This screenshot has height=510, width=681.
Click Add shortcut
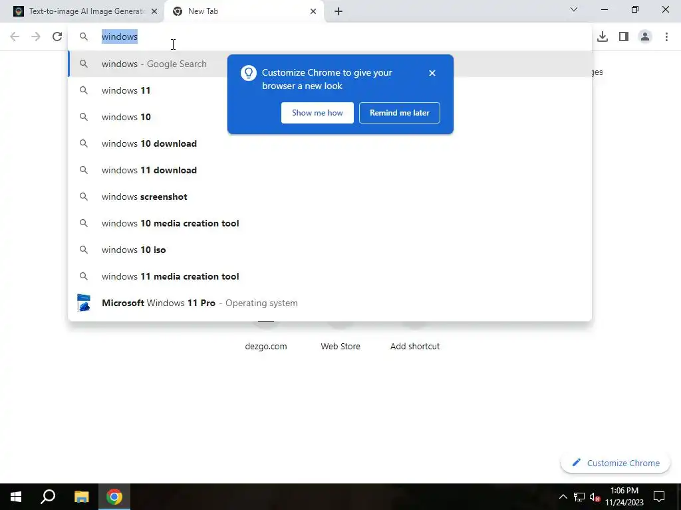[415, 346]
